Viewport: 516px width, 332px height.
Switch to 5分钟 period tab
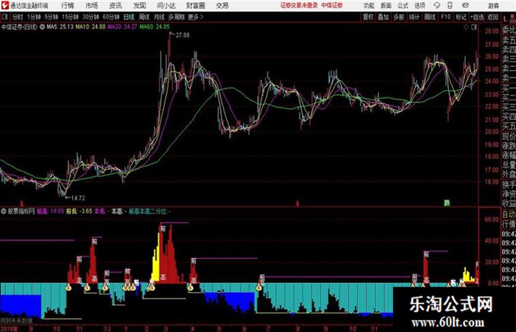click(x=51, y=17)
